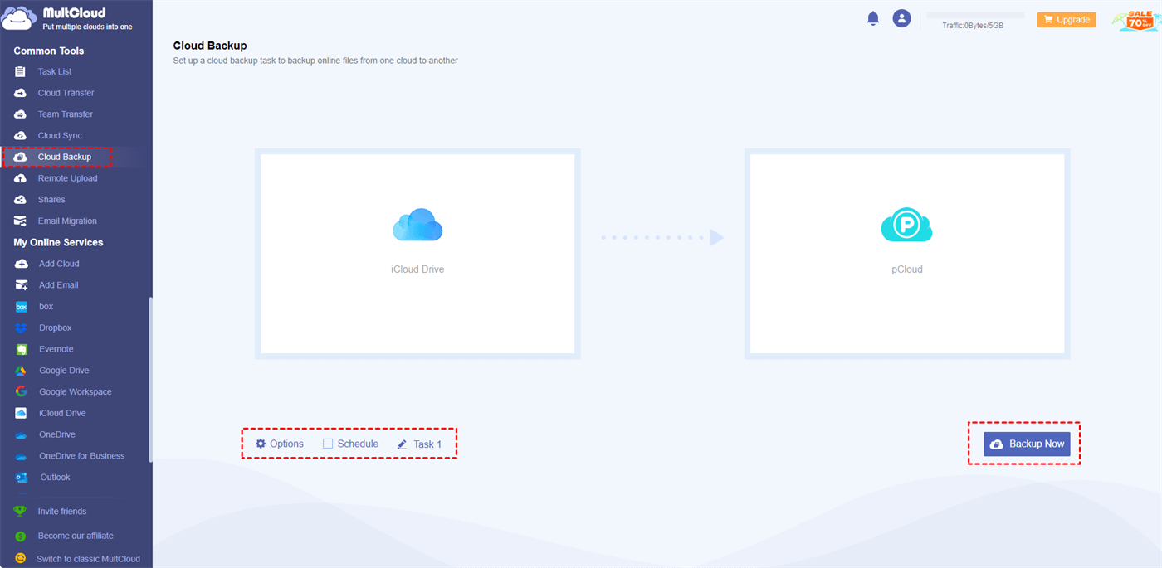Click the Remote Upload icon
1162x568 pixels.
pyautogui.click(x=21, y=178)
